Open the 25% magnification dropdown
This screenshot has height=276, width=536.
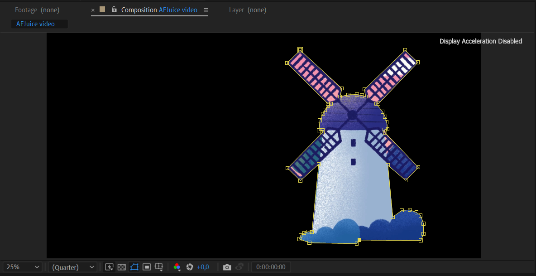pyautogui.click(x=23, y=267)
